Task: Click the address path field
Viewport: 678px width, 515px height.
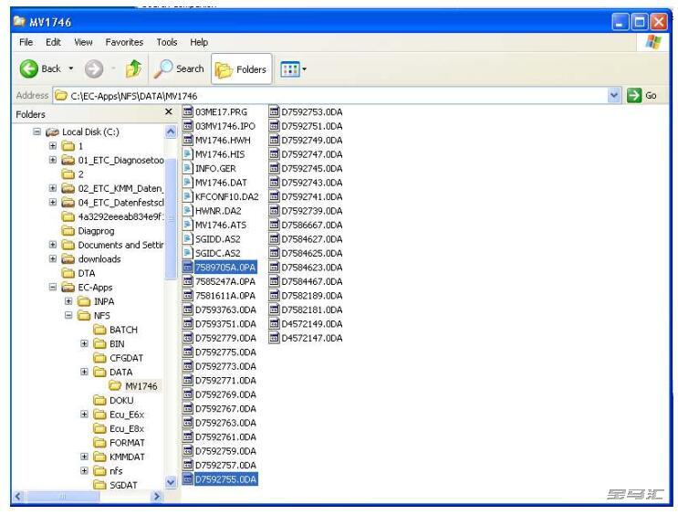Action: [330, 96]
